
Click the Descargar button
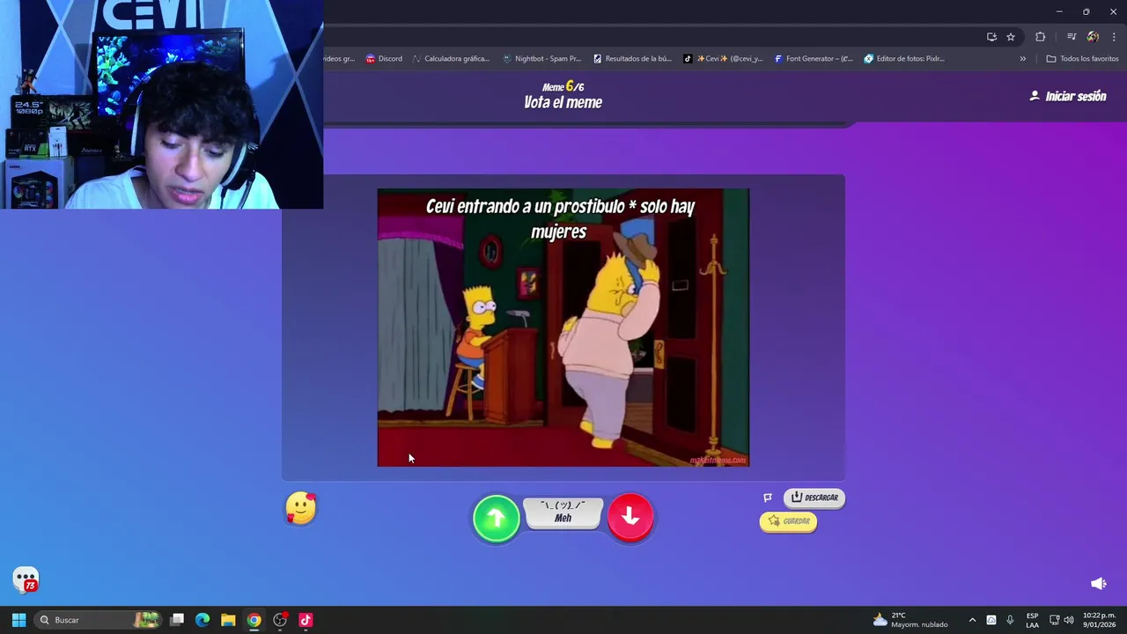[x=814, y=498]
